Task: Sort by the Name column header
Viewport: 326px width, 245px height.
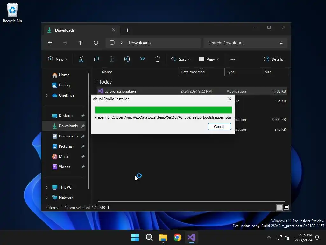Action: click(x=107, y=72)
